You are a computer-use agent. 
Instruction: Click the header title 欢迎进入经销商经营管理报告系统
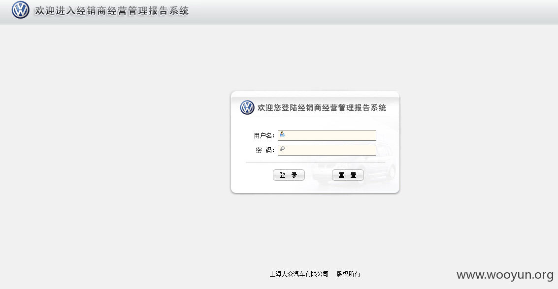112,11
